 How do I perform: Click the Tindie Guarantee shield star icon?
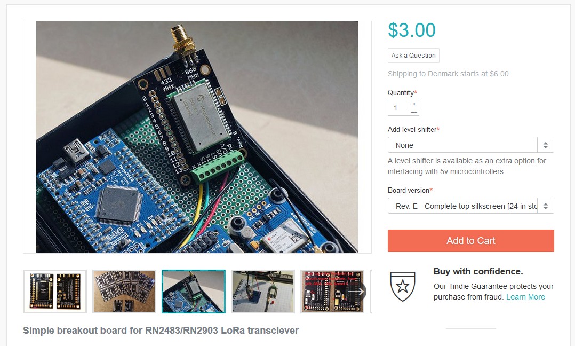click(x=402, y=286)
